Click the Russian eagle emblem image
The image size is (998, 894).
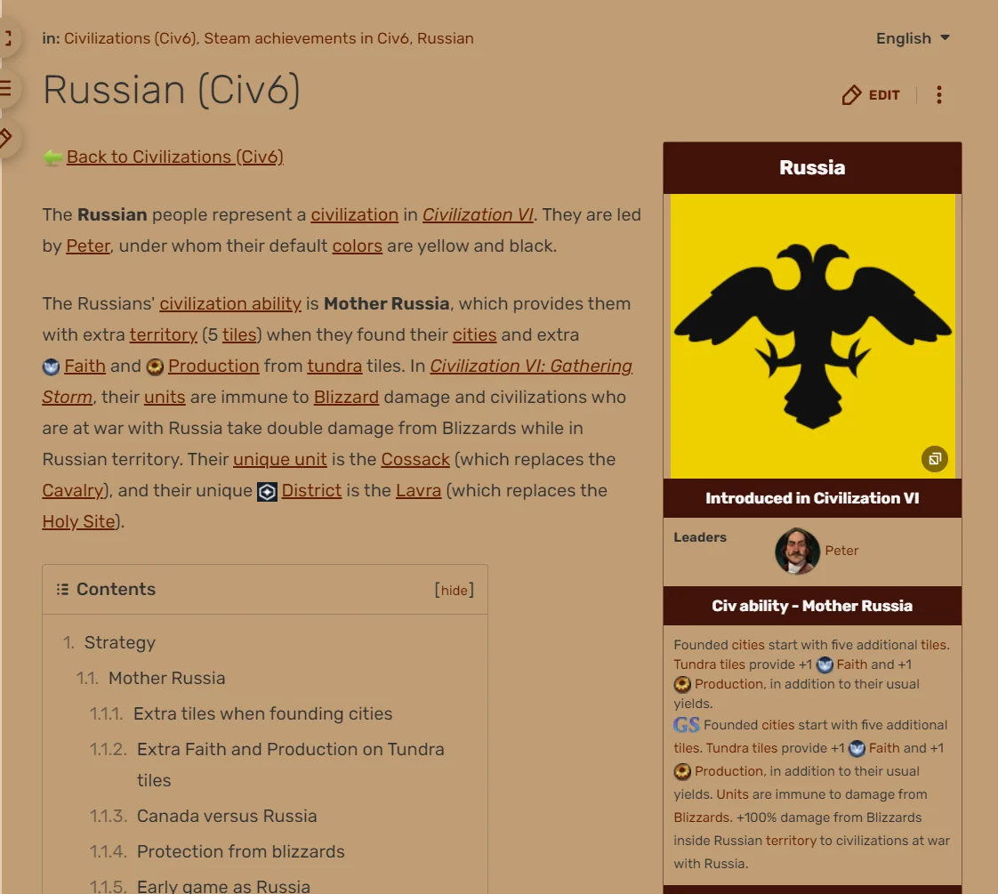(x=812, y=335)
